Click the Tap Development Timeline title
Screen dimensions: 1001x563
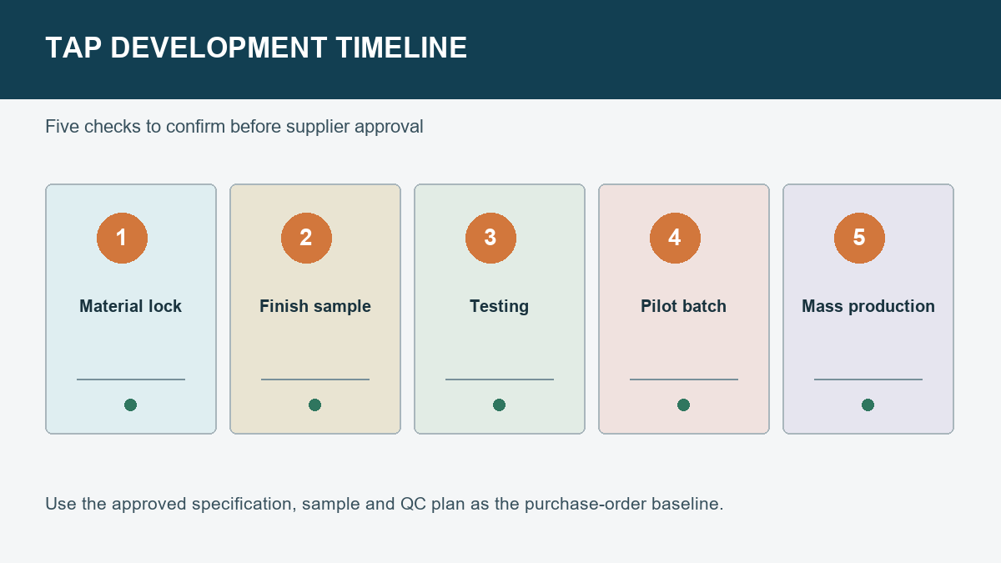tap(256, 48)
